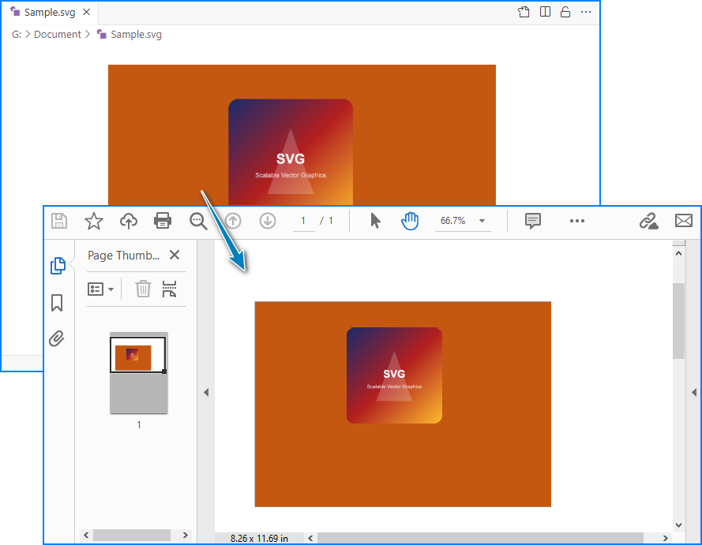Select the Sample.svg editor tab
Screen dimensions: 702x545
click(x=50, y=13)
